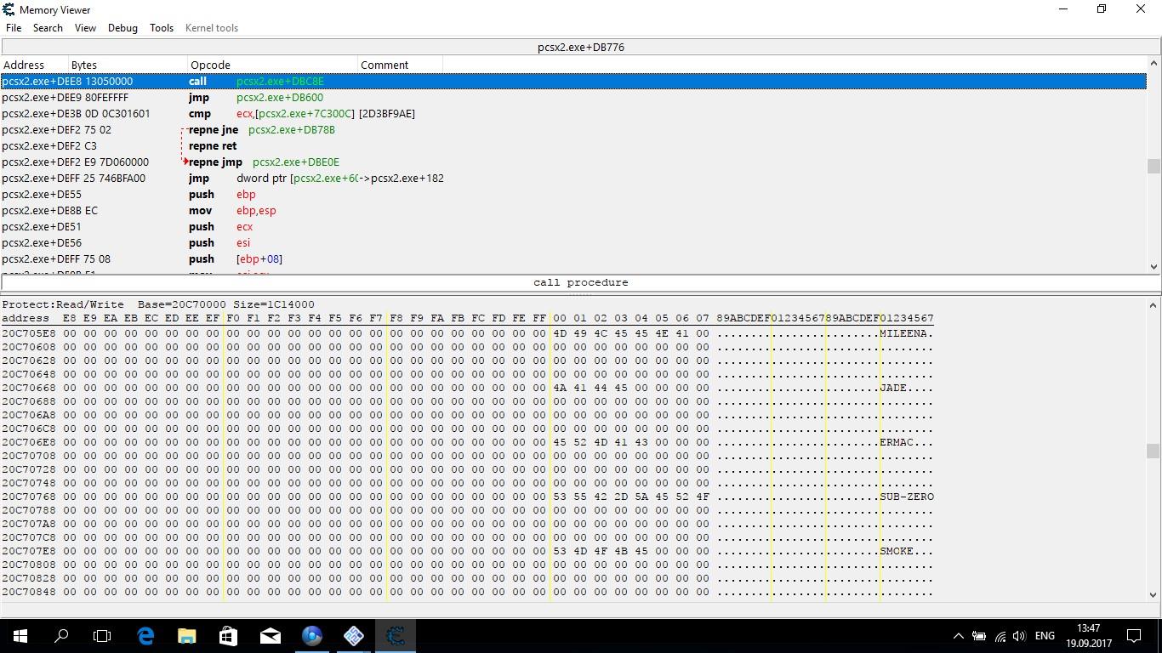
Task: Click hex address 20C707E8
Action: point(29,551)
